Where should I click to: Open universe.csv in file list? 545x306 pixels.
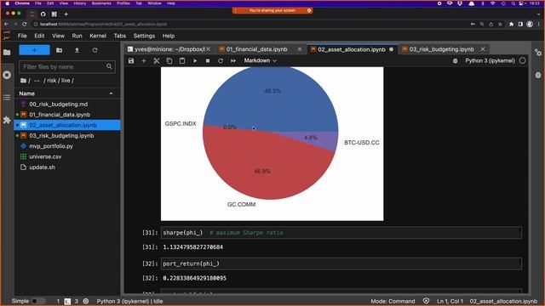(x=45, y=156)
